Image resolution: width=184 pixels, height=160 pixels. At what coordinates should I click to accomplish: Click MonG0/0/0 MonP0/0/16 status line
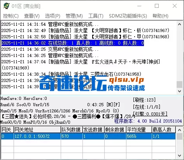(x=35, y=122)
